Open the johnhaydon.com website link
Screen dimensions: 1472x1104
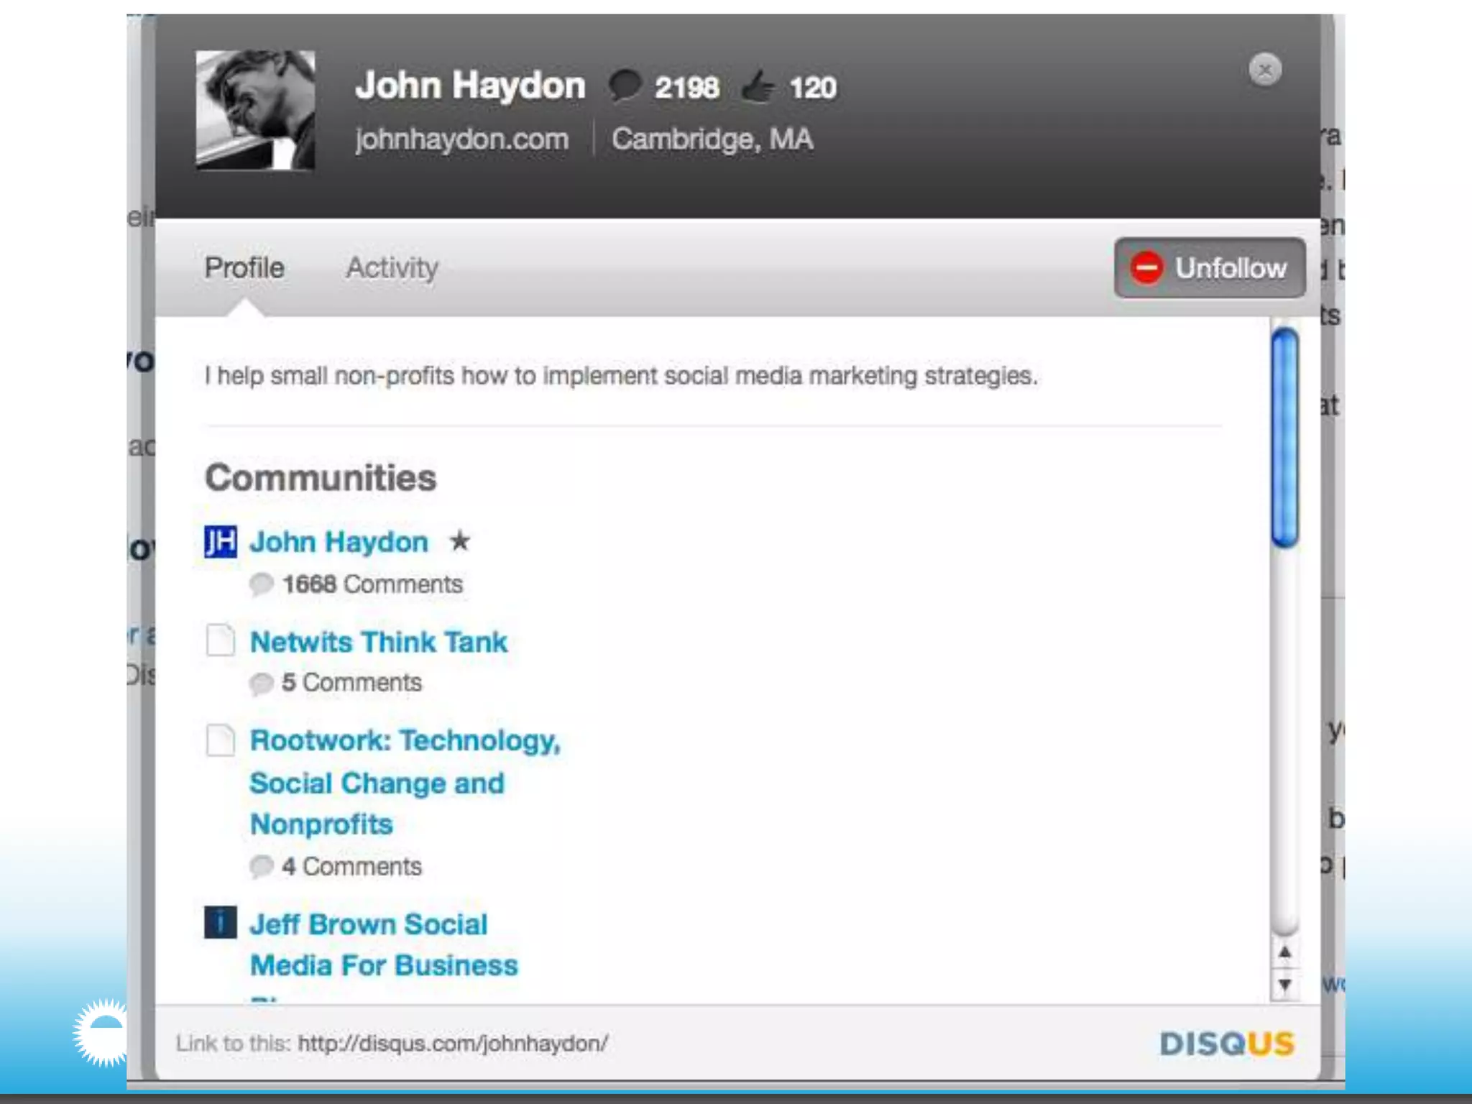click(x=461, y=139)
